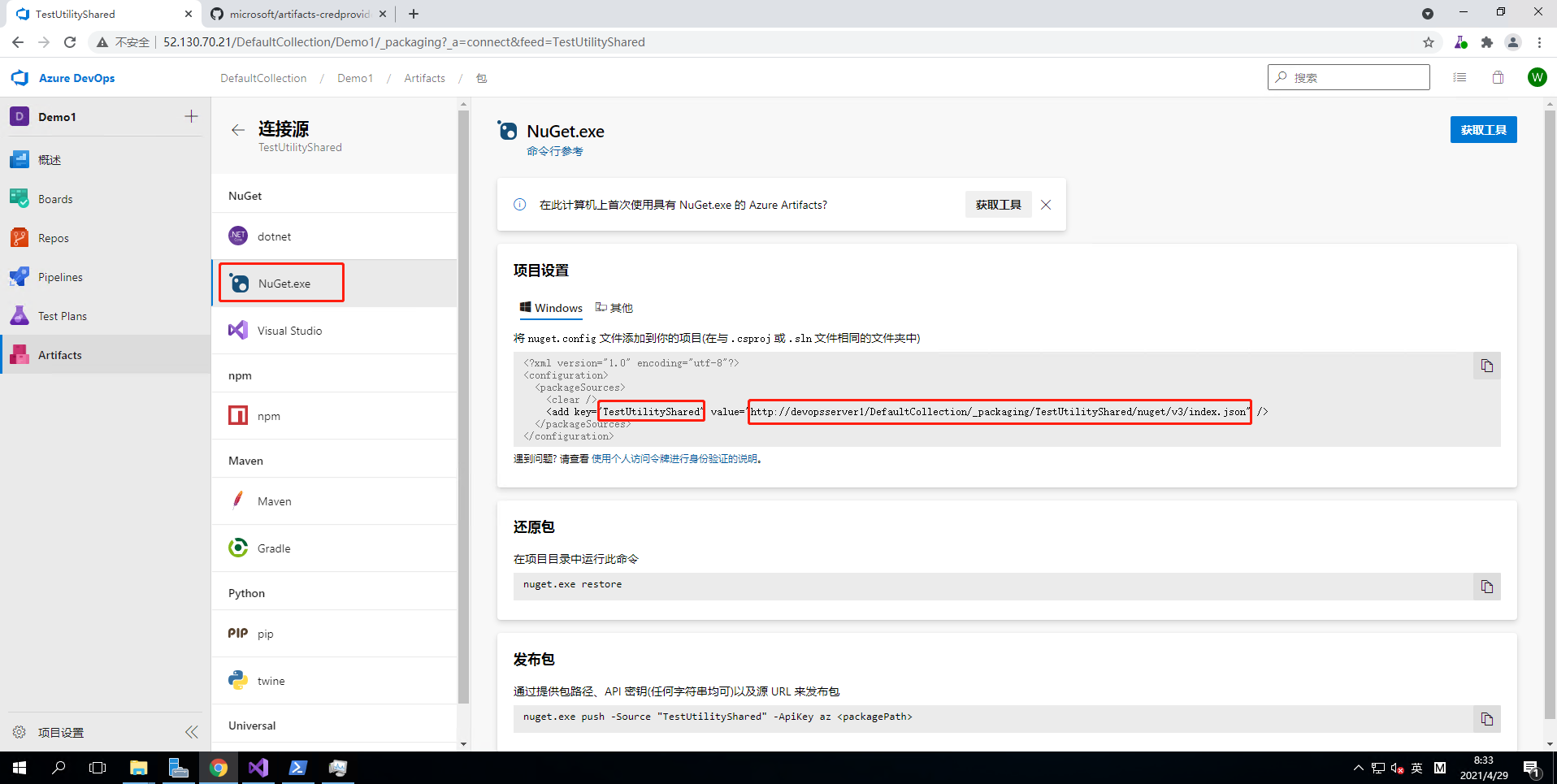1557x784 pixels.
Task: Copy the nuget.exe restore command
Action: point(1486,587)
